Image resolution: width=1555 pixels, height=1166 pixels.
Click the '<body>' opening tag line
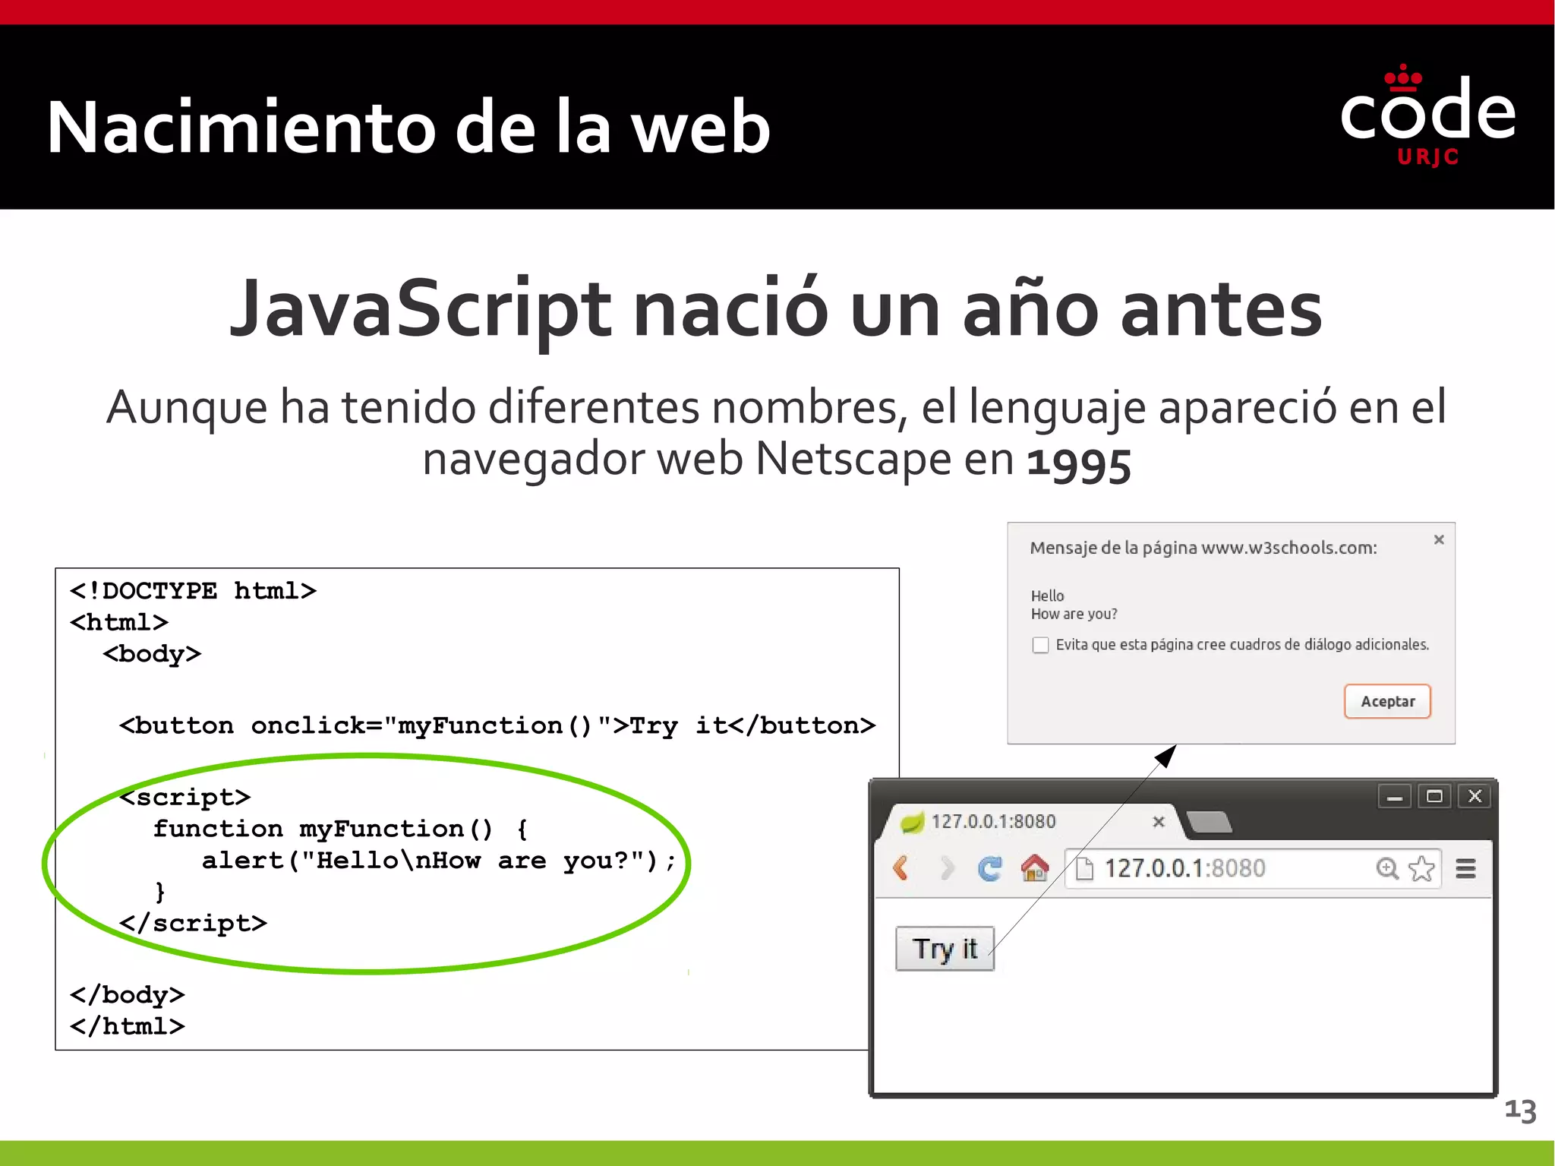[x=152, y=654]
